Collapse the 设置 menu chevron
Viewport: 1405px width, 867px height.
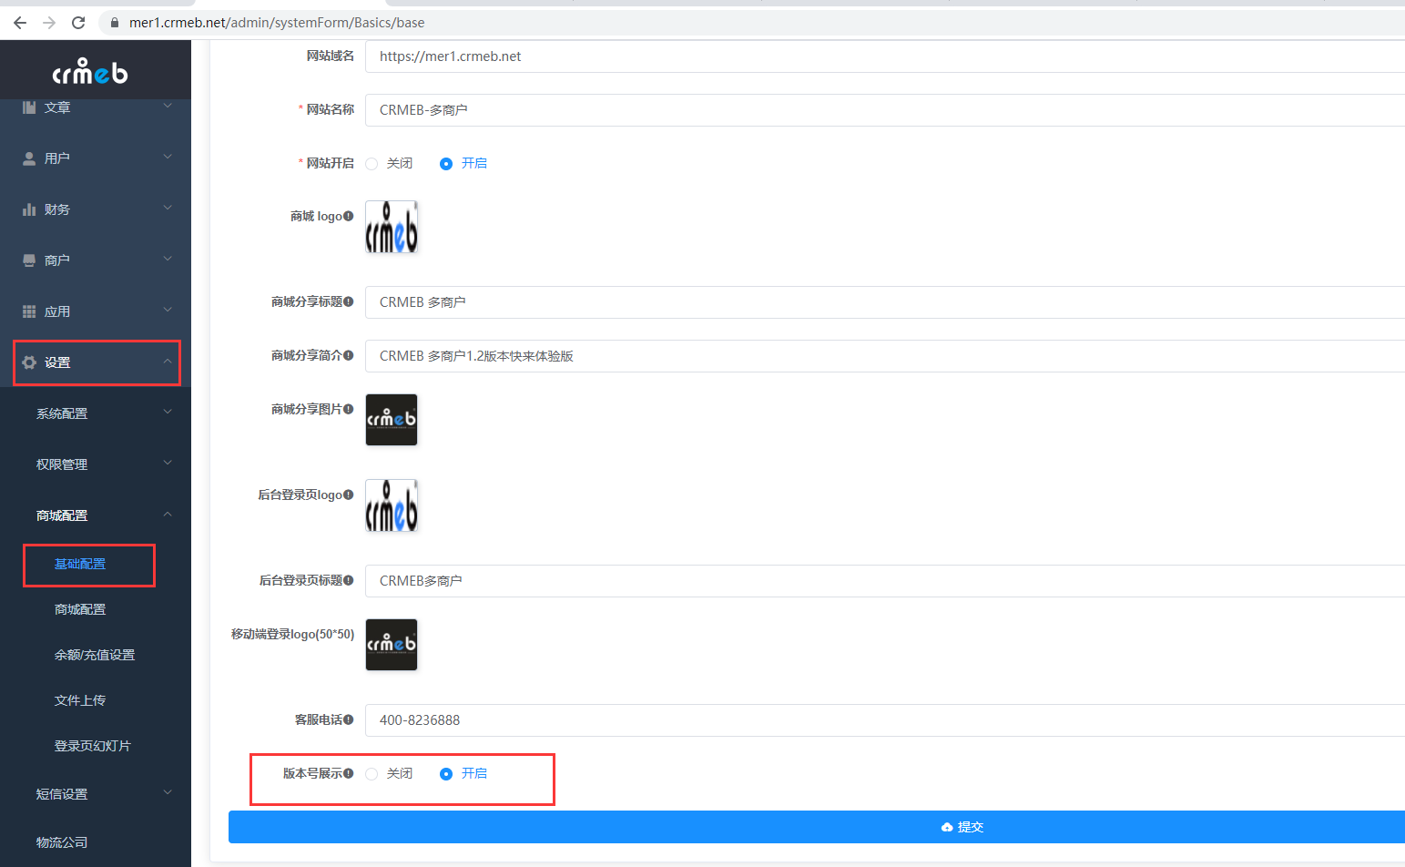click(x=168, y=362)
